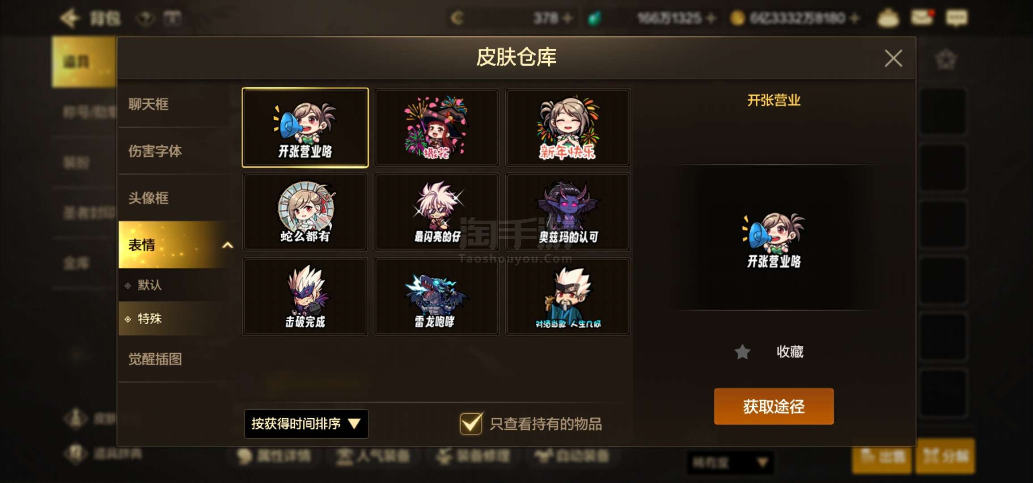Image resolution: width=1033 pixels, height=483 pixels.
Task: Select the 雷龙咆哮 dragon emote
Action: (436, 296)
